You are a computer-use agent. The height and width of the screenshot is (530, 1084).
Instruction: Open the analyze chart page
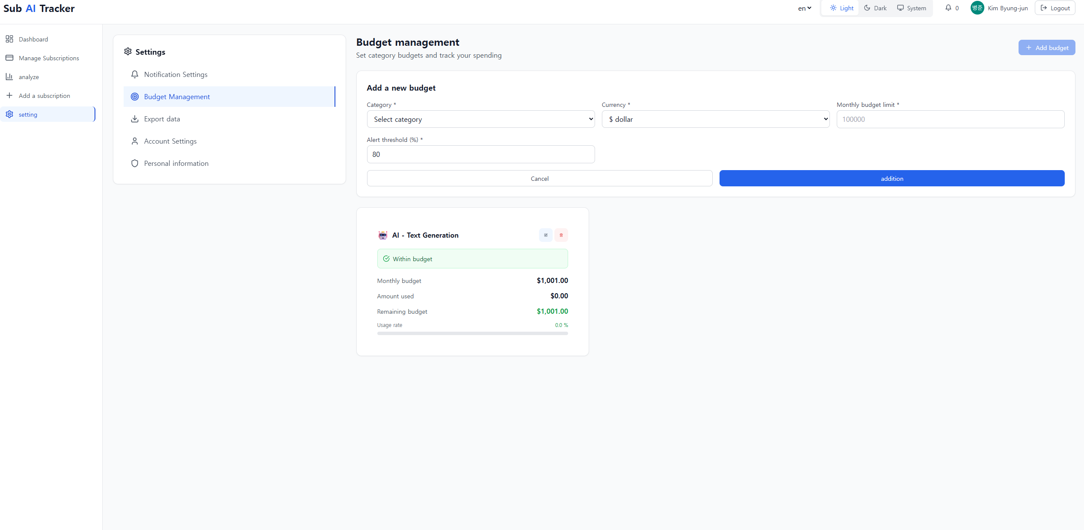pos(29,77)
